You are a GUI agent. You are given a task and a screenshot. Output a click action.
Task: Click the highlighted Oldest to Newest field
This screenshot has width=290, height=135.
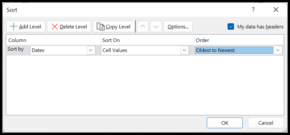coord(234,50)
